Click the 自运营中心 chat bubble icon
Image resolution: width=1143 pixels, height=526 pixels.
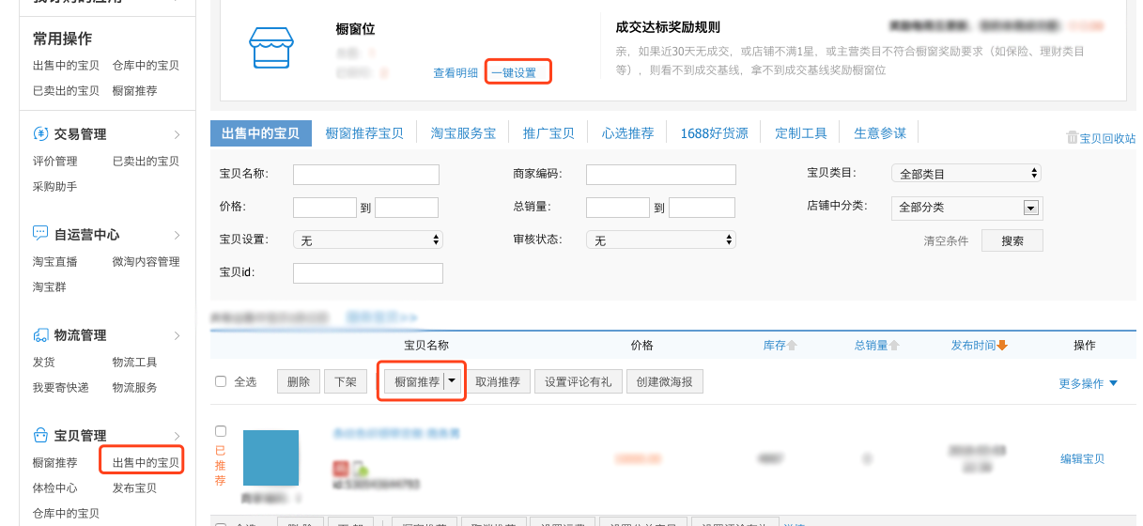[x=40, y=233]
